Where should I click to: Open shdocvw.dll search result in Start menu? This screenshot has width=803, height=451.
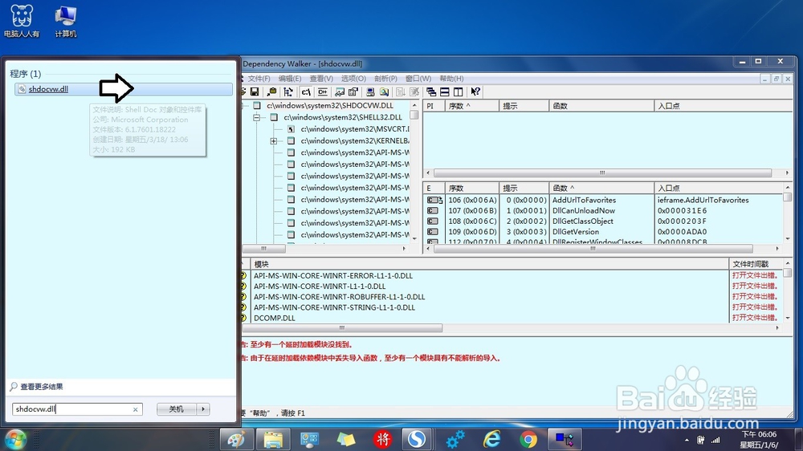[124, 89]
